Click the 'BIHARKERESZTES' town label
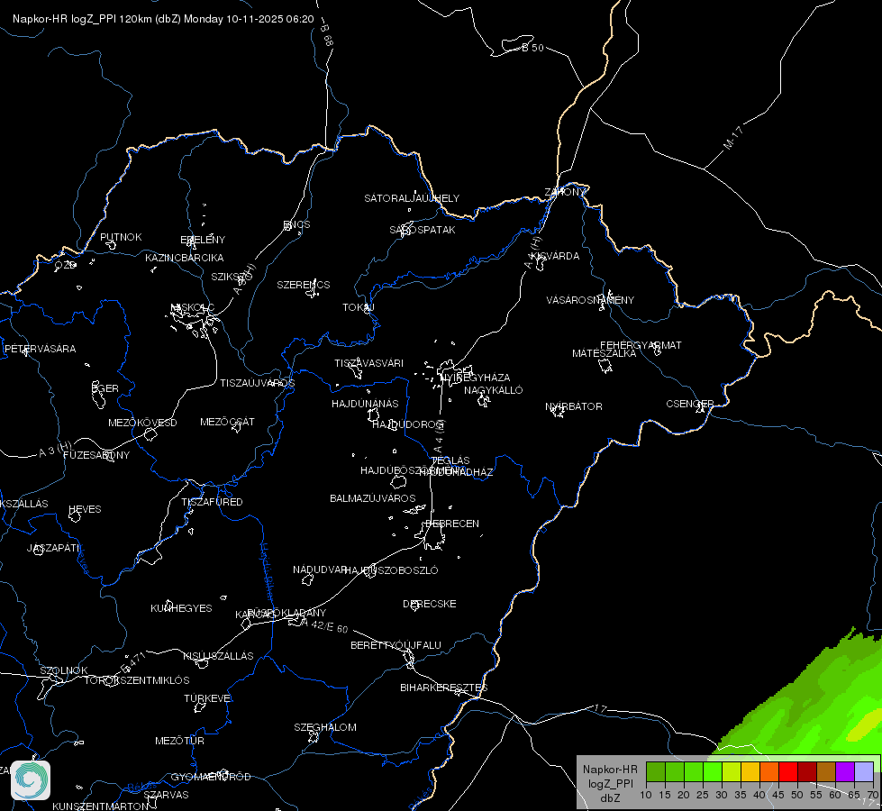This screenshot has width=882, height=811. (x=444, y=688)
